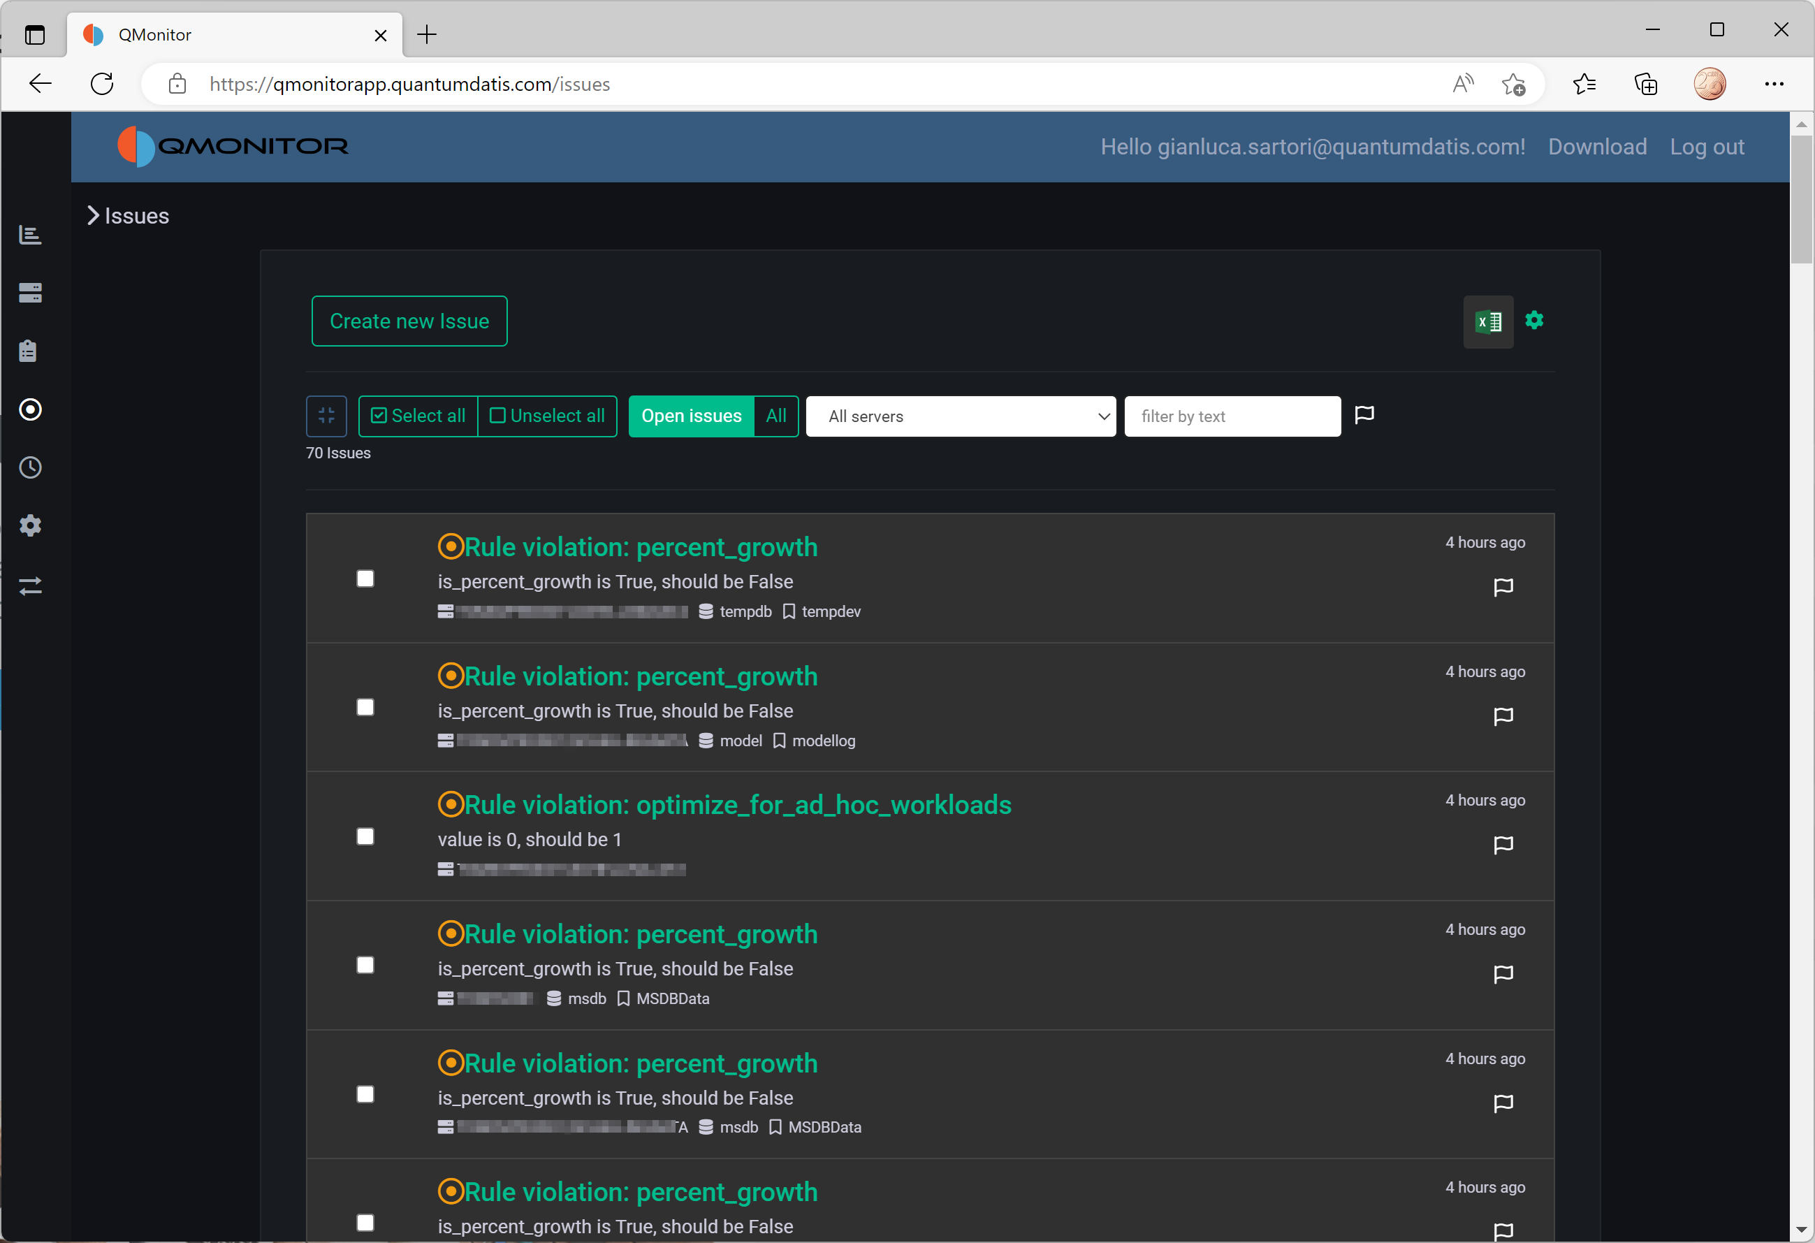Click the Create new Issue button
1815x1243 pixels.
pos(409,321)
